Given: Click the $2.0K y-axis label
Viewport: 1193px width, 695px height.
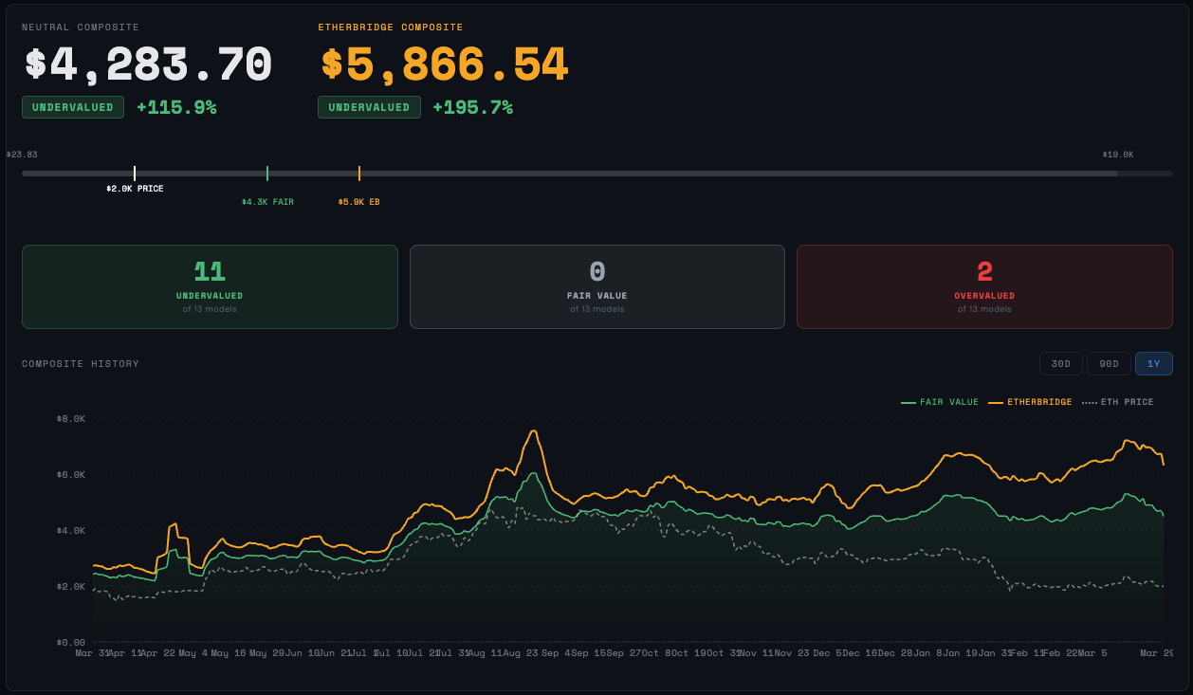Looking at the screenshot, I should pyautogui.click(x=71, y=586).
